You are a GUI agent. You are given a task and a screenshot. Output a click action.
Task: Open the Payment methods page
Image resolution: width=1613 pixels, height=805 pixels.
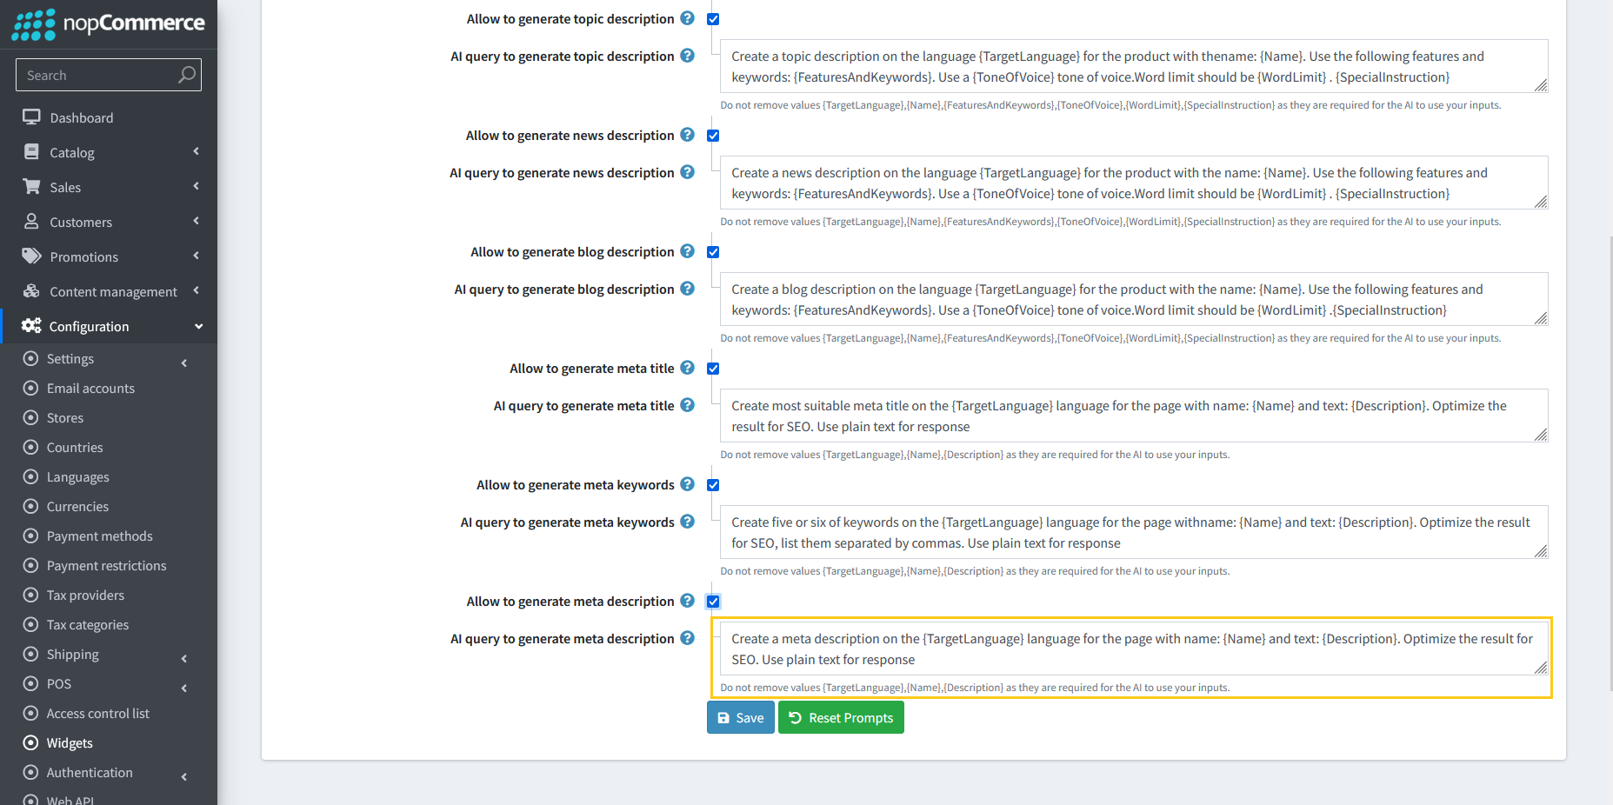tap(98, 536)
